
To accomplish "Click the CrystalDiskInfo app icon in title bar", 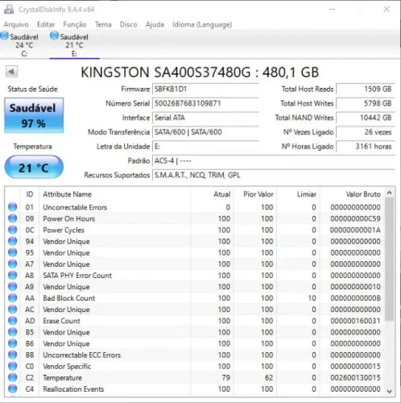I will coord(9,9).
